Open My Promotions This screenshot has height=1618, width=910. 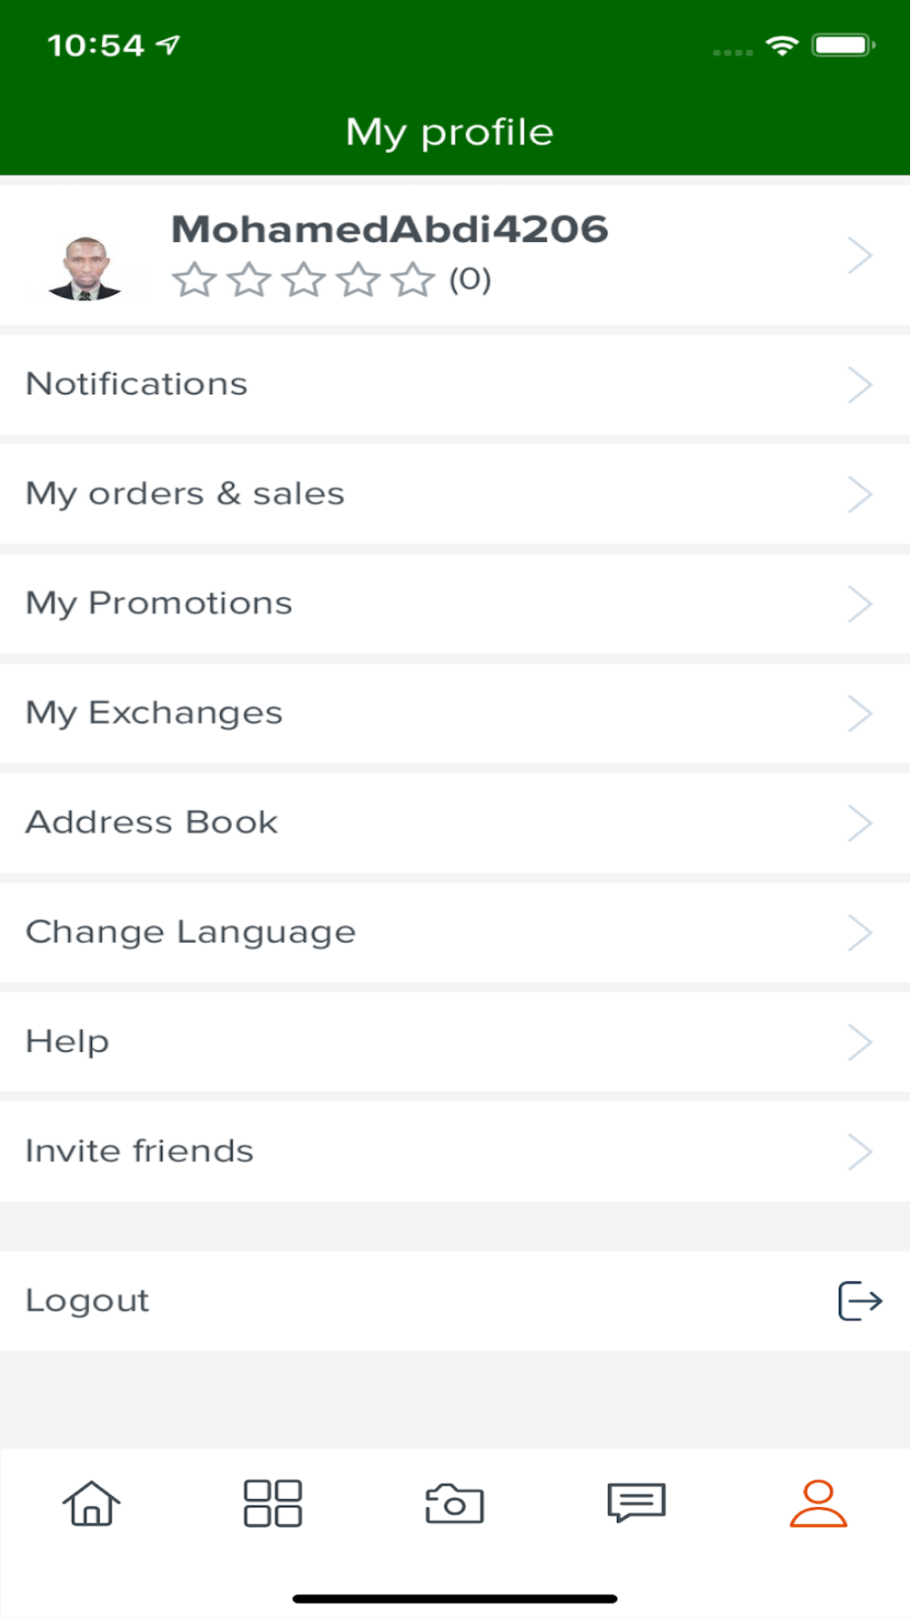[x=159, y=603]
